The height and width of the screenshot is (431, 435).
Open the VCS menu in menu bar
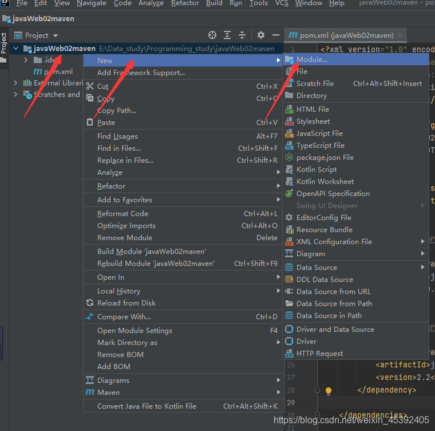point(282,3)
